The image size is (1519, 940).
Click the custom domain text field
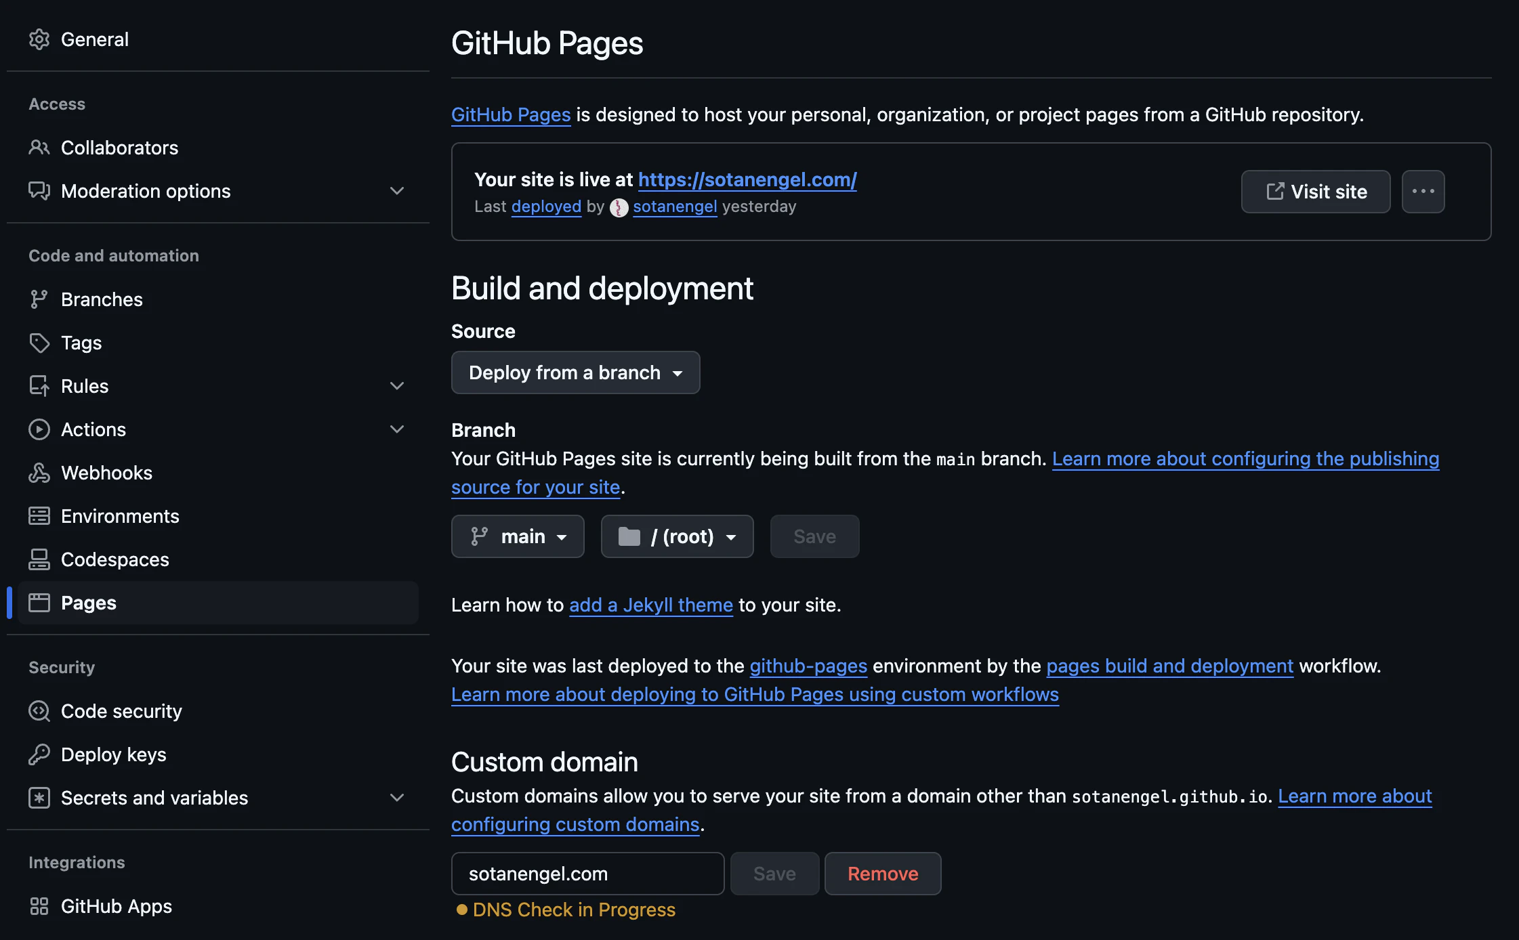pos(587,874)
